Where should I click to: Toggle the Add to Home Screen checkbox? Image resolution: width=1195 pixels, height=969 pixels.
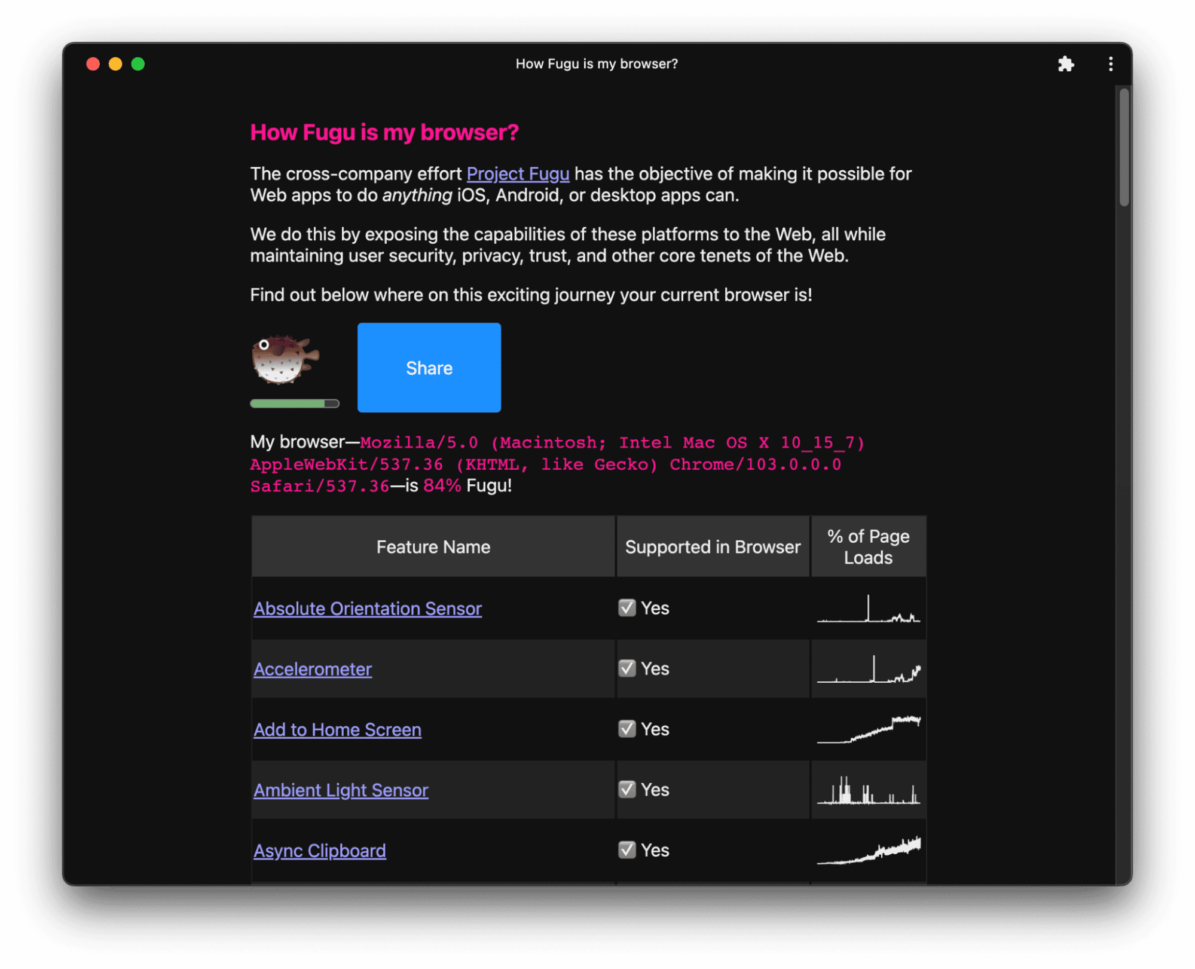click(626, 729)
